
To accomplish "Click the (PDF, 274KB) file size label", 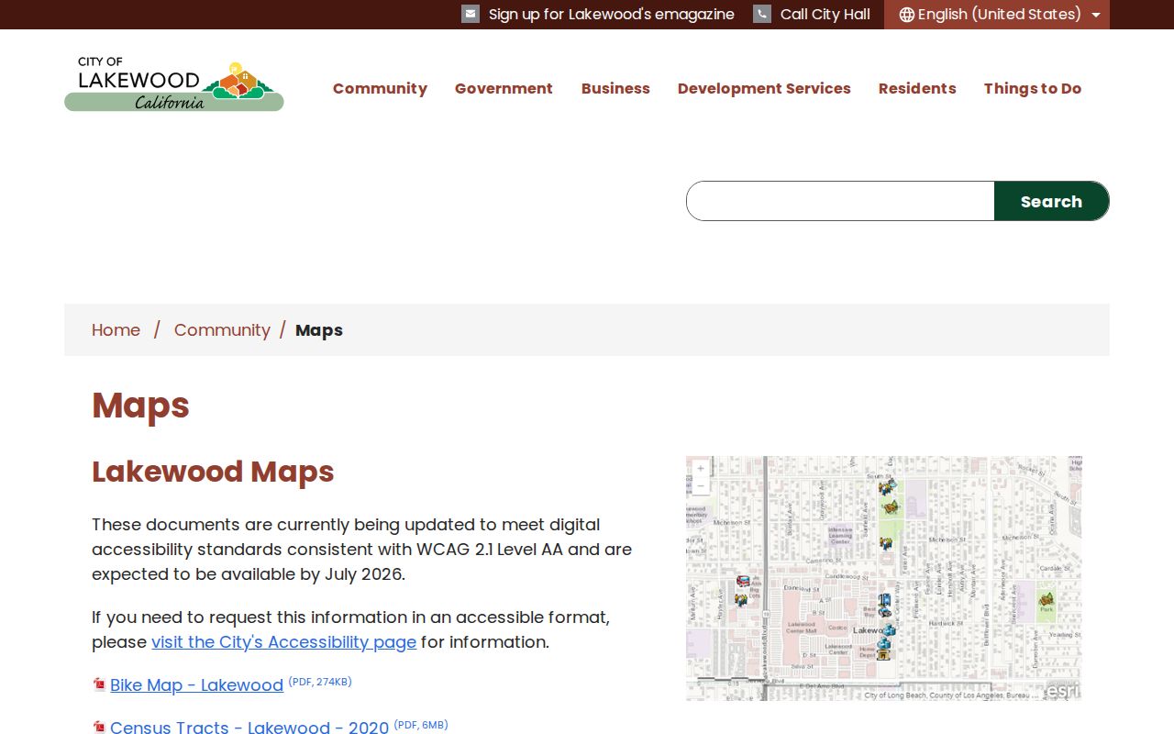I will pyautogui.click(x=320, y=682).
